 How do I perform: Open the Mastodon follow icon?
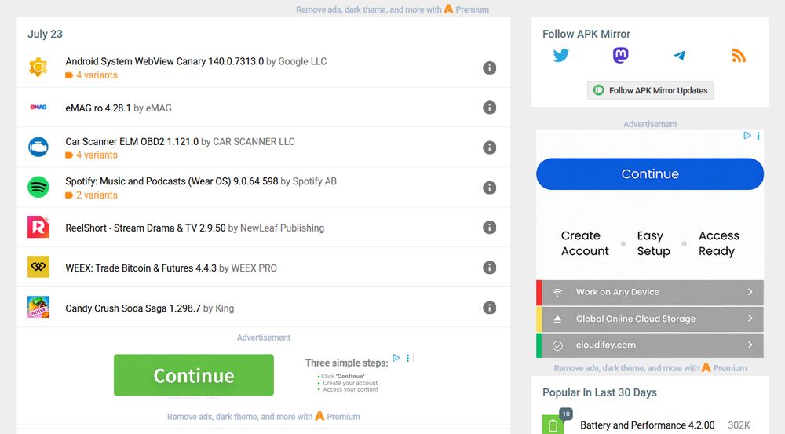click(x=620, y=56)
